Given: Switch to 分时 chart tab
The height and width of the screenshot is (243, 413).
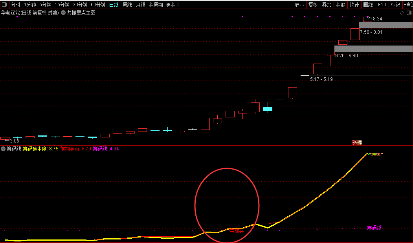Looking at the screenshot, I should [16, 5].
